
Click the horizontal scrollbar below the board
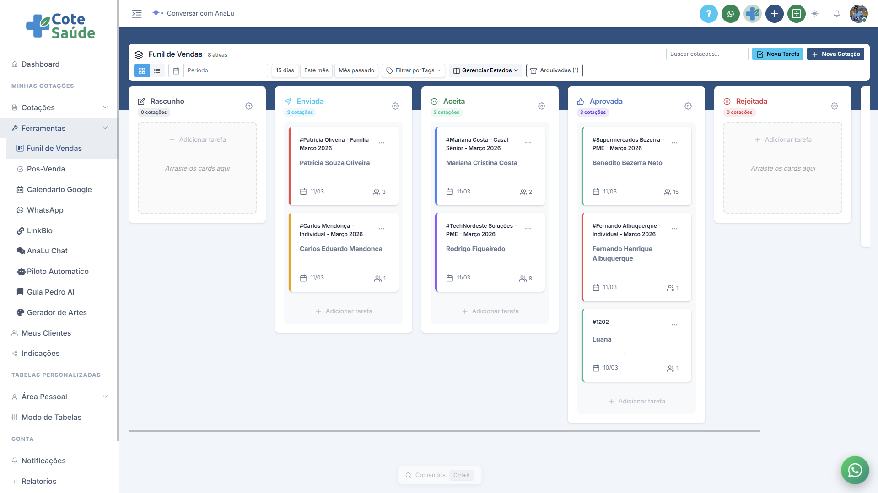click(444, 431)
